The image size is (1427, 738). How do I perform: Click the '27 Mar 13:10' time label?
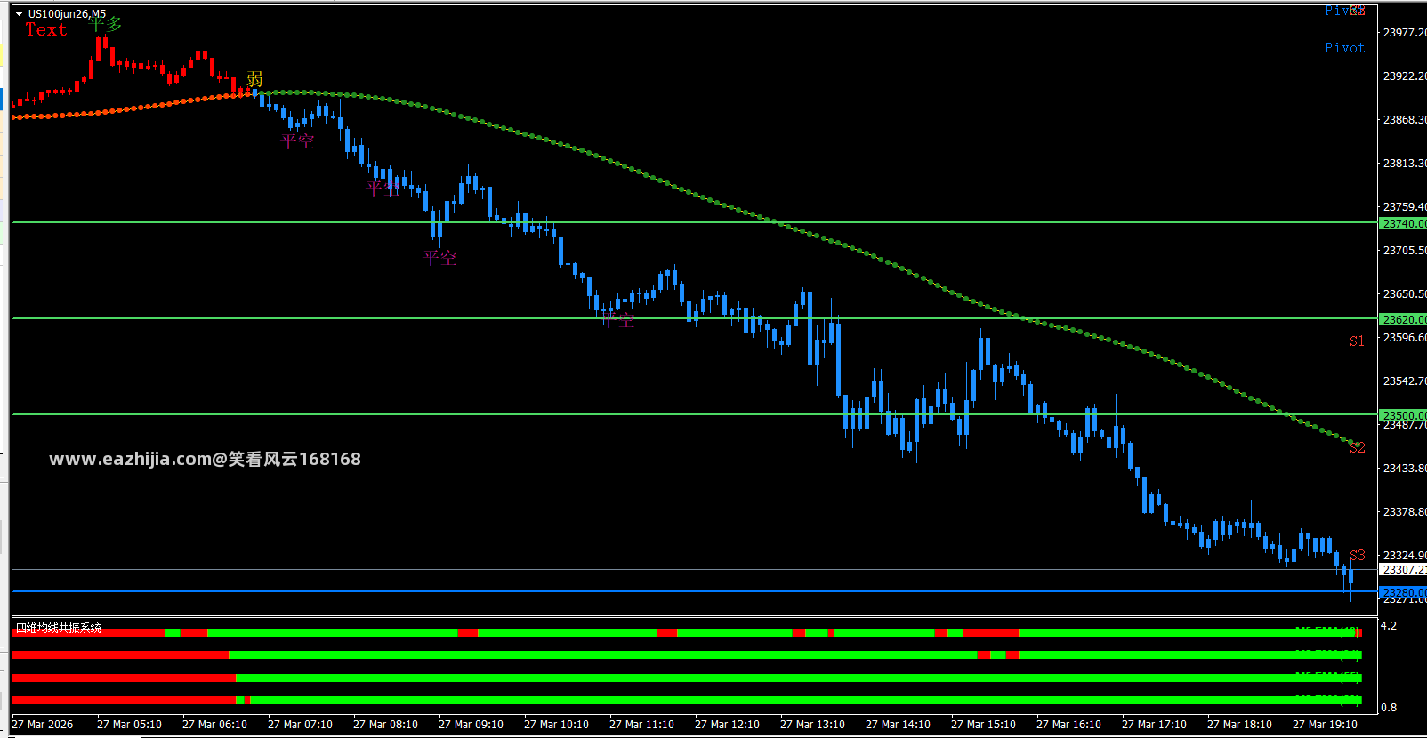[x=812, y=725]
